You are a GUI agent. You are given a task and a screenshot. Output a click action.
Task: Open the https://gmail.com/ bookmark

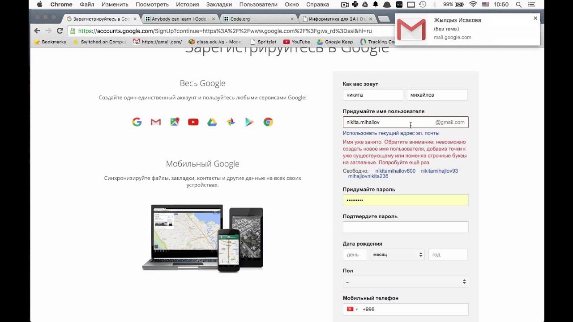pyautogui.click(x=158, y=42)
